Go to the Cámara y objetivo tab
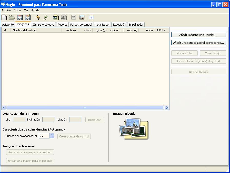Image resolution: width=230 pixels, height=173 pixels. coord(43,25)
